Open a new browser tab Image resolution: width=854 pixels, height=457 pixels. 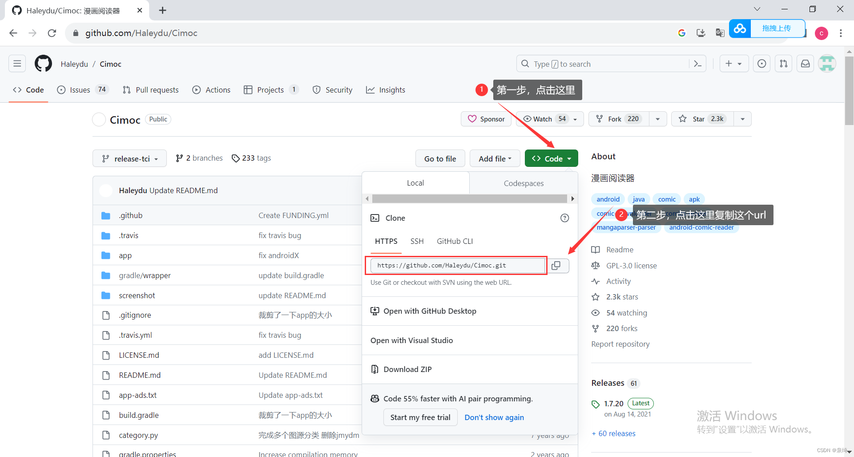point(163,10)
